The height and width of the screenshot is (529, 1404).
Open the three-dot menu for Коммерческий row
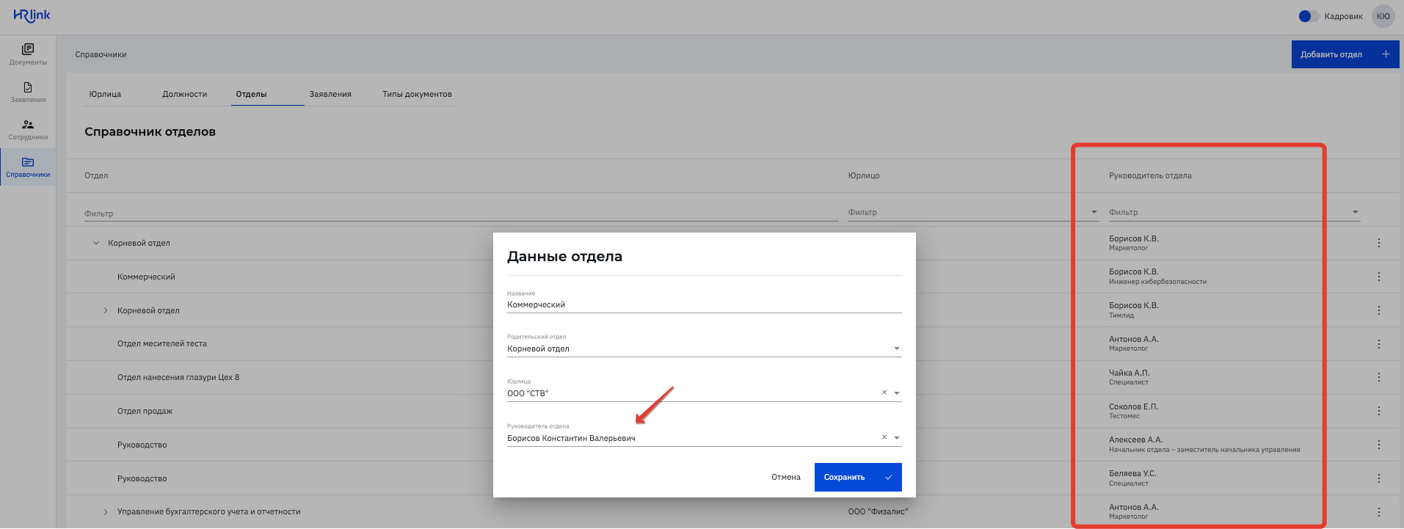pos(1379,277)
